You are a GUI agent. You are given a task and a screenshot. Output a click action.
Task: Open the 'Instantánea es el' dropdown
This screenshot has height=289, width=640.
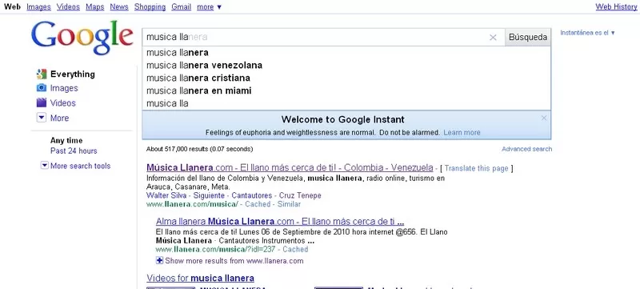tap(588, 33)
